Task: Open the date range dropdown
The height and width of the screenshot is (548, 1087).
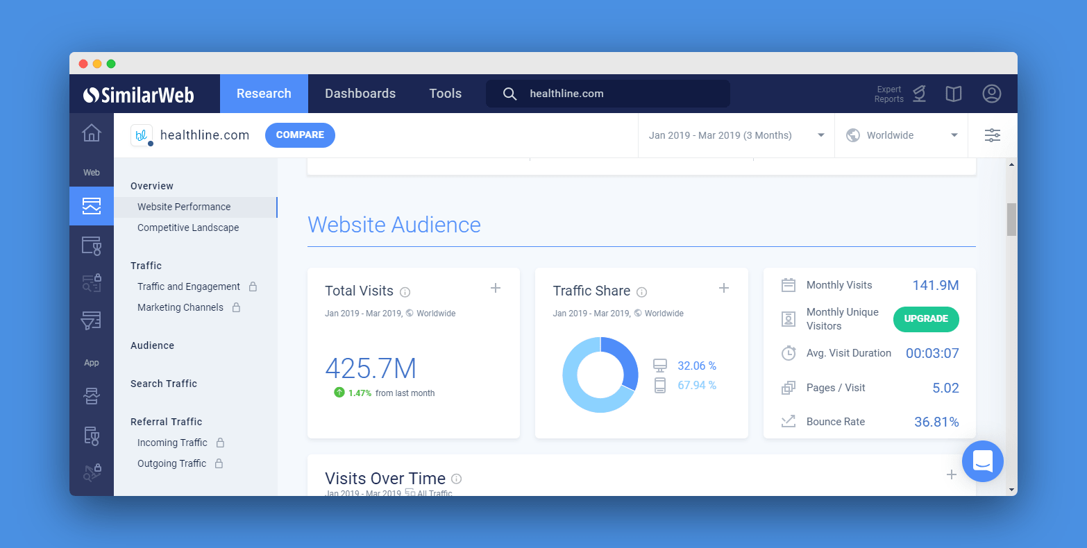Action: [736, 135]
